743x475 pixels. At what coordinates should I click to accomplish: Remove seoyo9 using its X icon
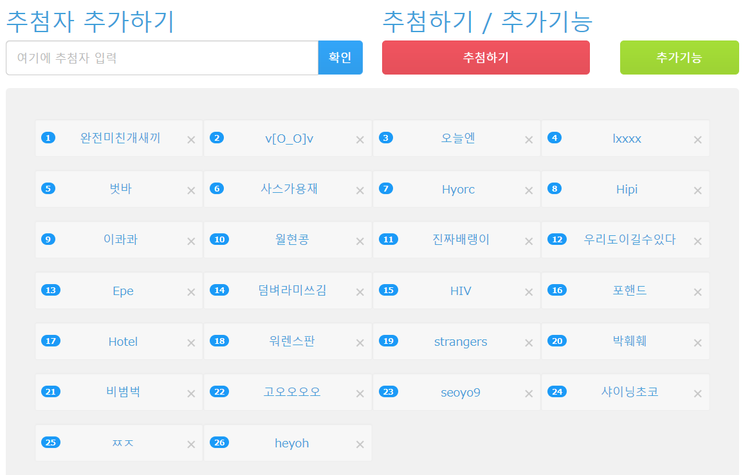(529, 394)
